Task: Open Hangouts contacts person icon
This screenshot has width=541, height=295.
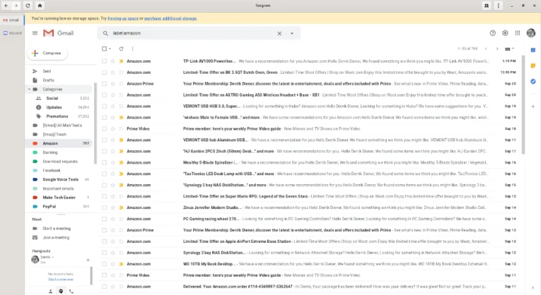Action: (50, 292)
